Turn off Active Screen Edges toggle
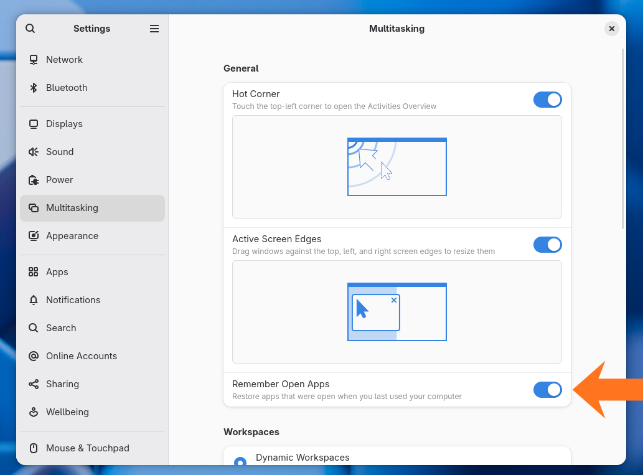Viewport: 643px width, 475px height. click(x=547, y=245)
